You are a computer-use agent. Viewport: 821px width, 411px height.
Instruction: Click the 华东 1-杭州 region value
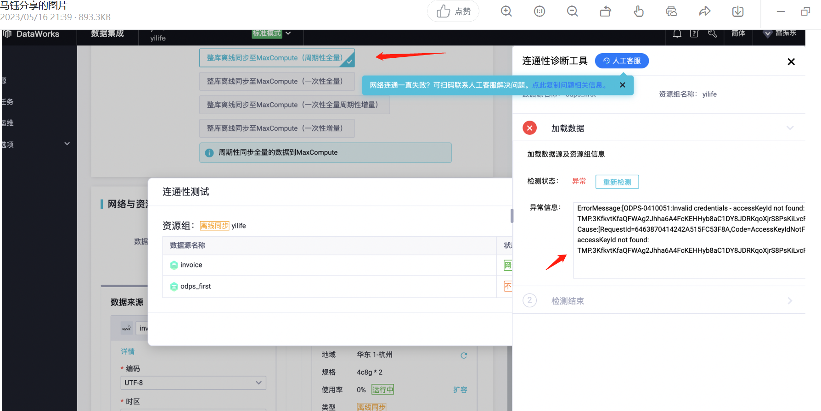[x=375, y=355]
